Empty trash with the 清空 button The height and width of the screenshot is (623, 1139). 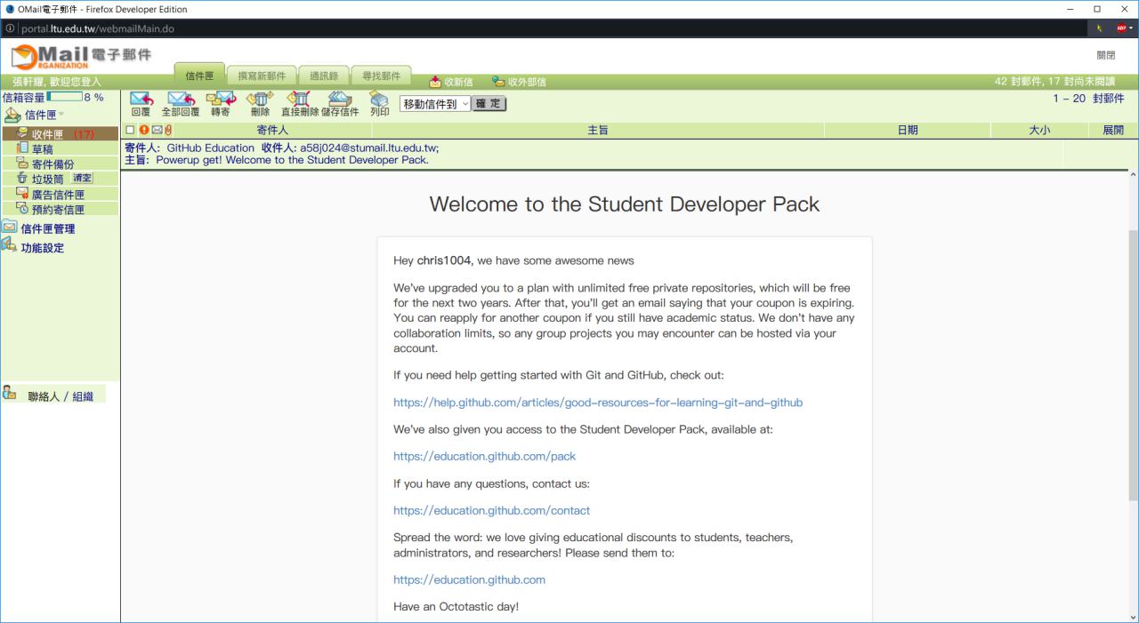pyautogui.click(x=83, y=178)
